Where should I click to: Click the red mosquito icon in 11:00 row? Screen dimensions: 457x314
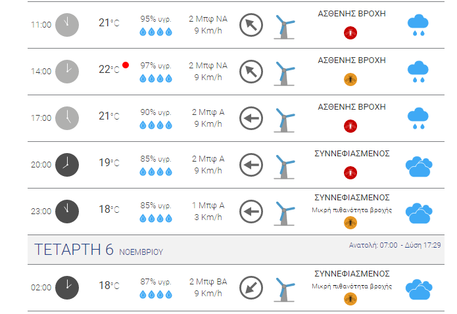pos(350,33)
